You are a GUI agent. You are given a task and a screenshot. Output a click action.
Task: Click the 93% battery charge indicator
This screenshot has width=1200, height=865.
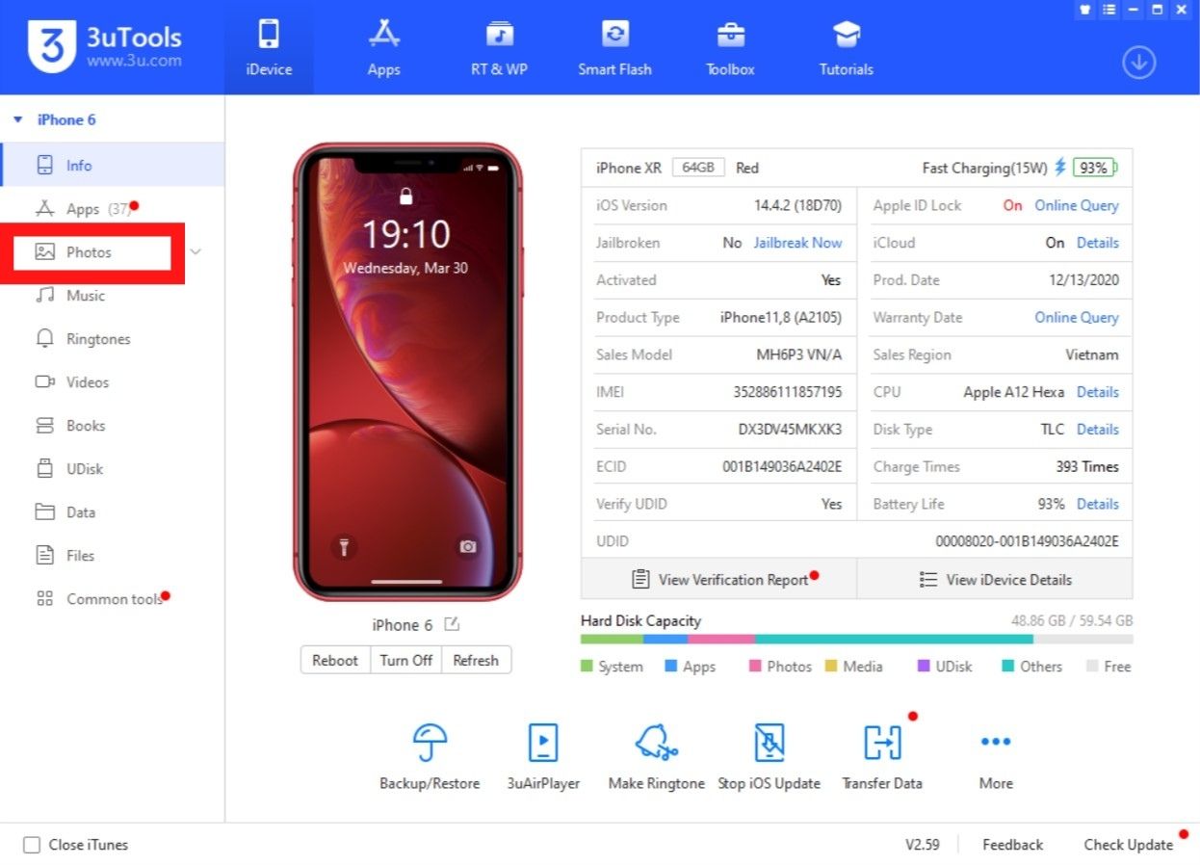(x=1094, y=168)
